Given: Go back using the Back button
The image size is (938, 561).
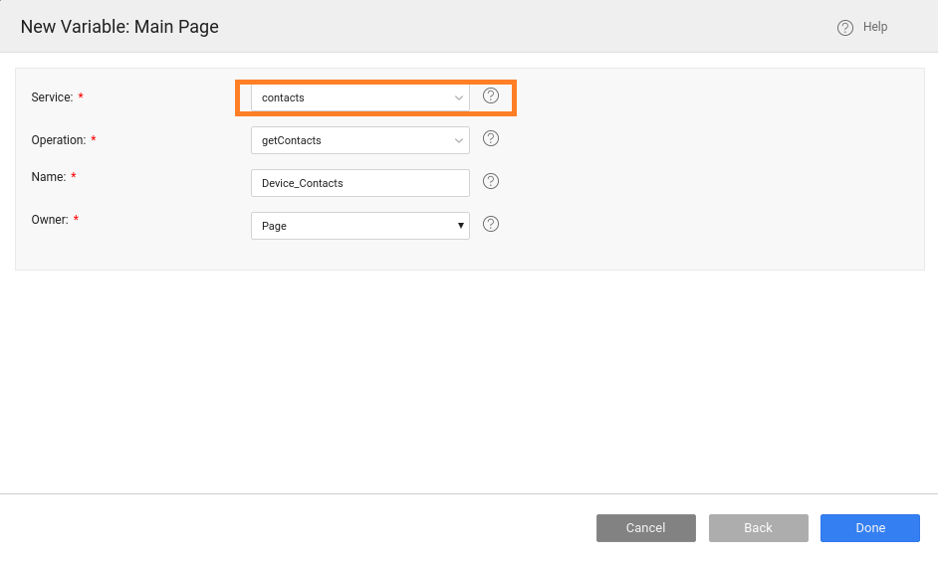Looking at the screenshot, I should click(758, 528).
